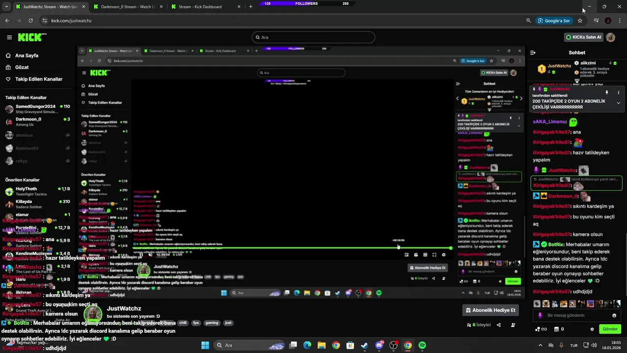Click the 6 İzleyici viewer count

tap(479, 325)
